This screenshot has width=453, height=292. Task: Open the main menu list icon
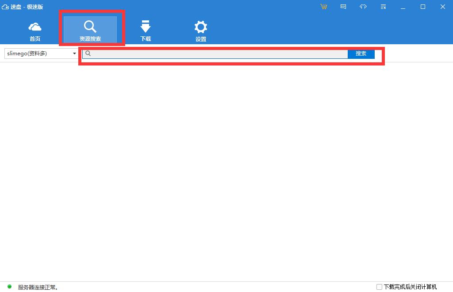point(383,7)
